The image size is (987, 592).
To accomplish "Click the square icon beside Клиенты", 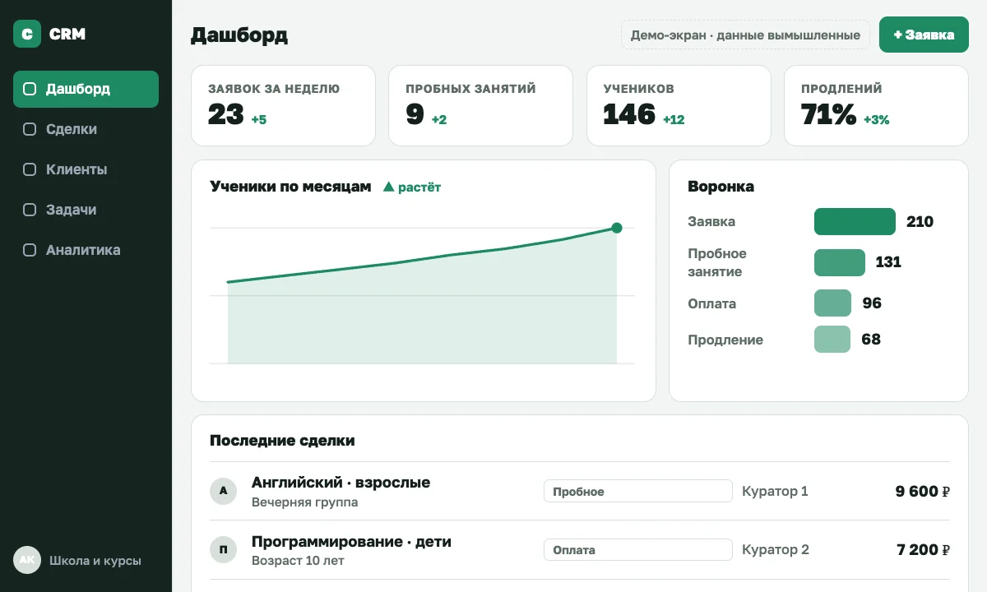I will (x=30, y=169).
